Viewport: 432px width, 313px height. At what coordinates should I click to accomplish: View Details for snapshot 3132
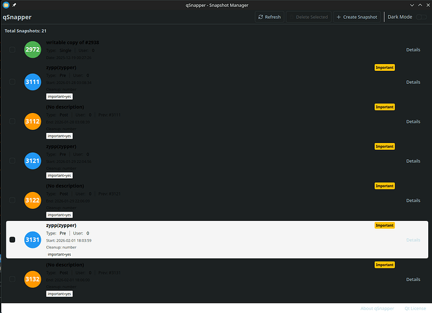[413, 279]
